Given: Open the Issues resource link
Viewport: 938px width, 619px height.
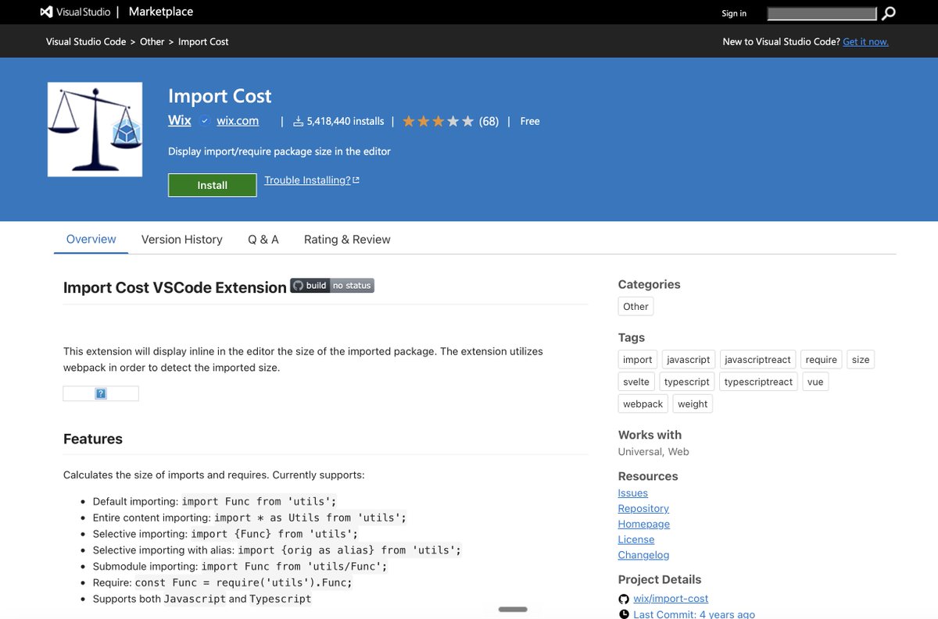Looking at the screenshot, I should [x=633, y=493].
